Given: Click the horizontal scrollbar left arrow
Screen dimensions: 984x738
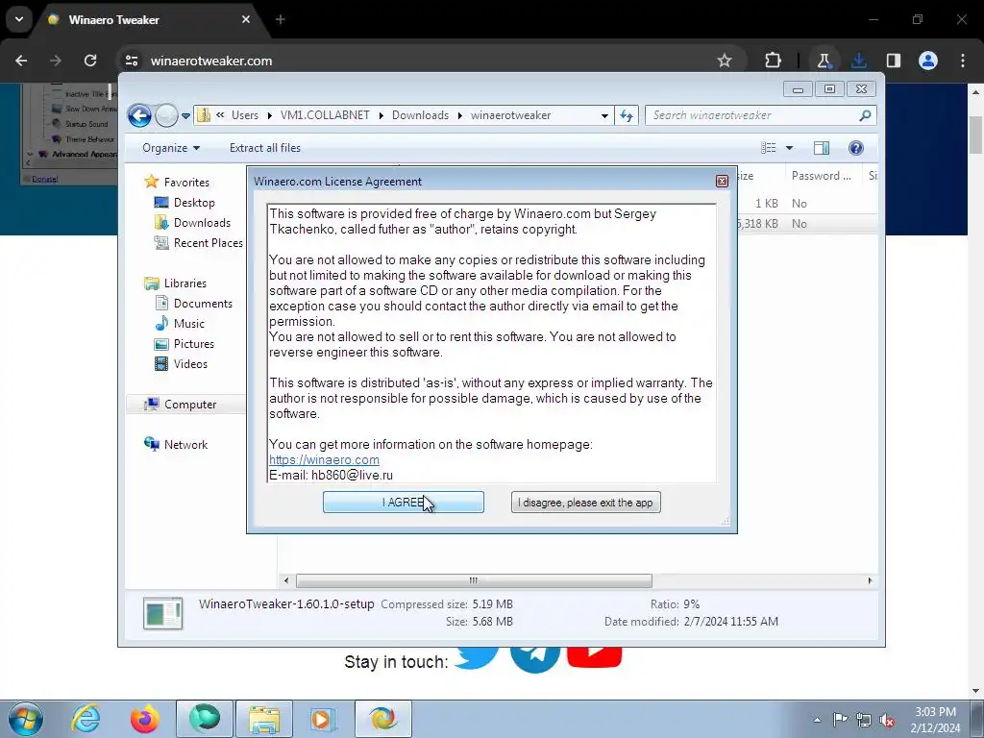Looking at the screenshot, I should click(286, 580).
